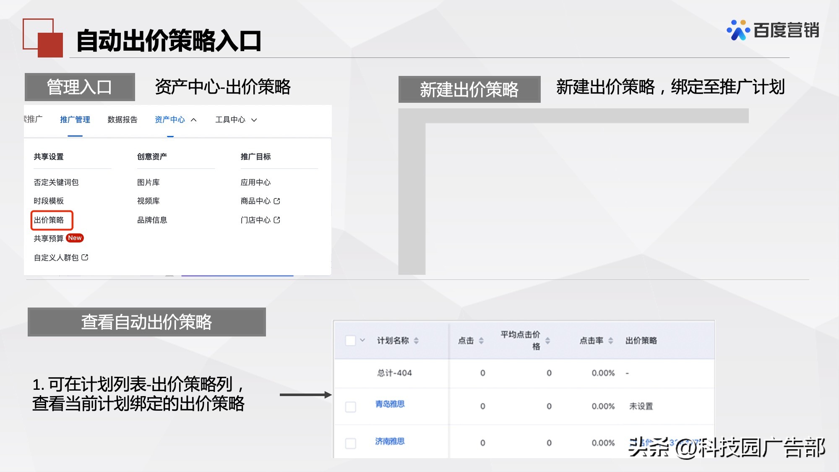The image size is (839, 472).
Task: Check the 青岛雅思 row checkbox
Action: (x=351, y=406)
